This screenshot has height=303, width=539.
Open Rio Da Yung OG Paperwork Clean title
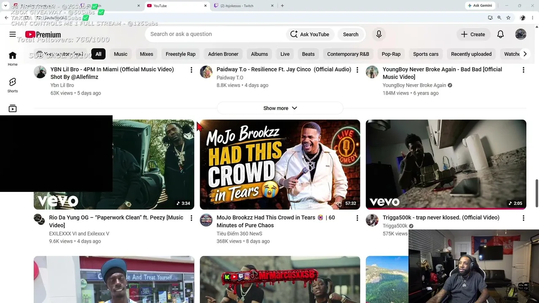click(116, 221)
